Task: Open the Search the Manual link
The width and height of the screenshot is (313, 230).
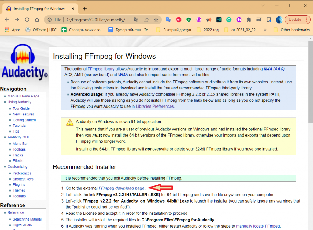Action: (x=27, y=219)
